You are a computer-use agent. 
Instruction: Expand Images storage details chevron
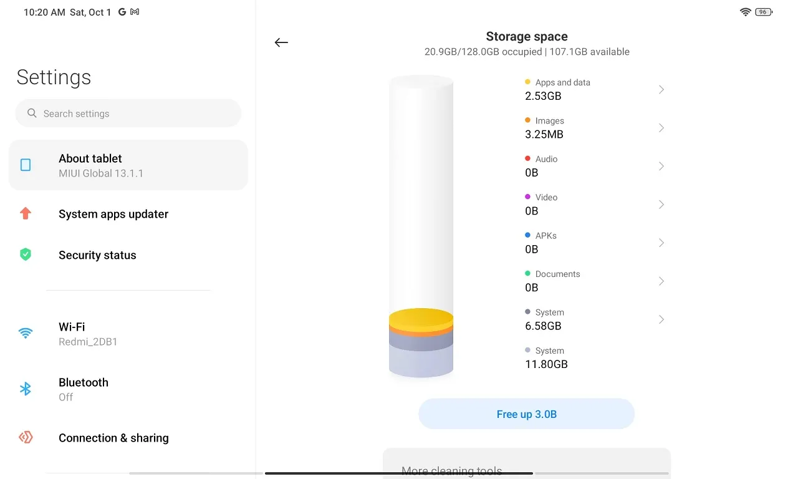661,128
